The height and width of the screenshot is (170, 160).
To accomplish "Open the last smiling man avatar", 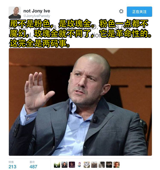I will tap(117, 165).
